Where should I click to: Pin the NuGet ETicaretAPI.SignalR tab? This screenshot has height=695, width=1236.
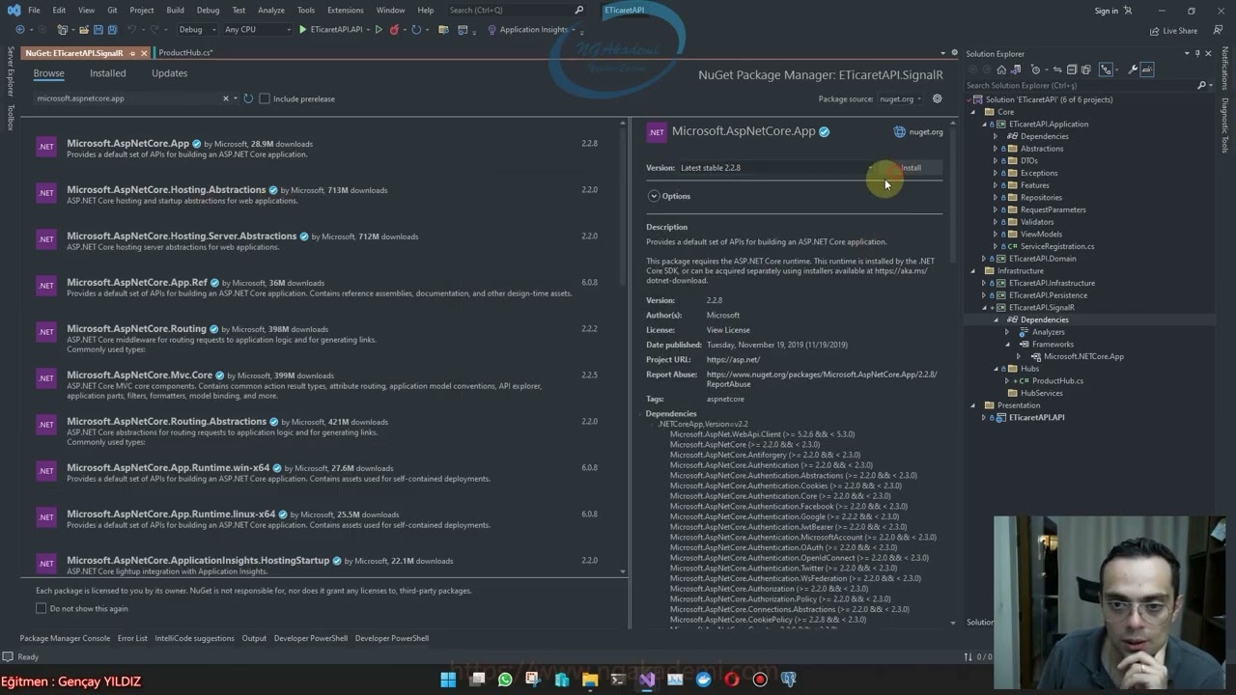click(132, 53)
